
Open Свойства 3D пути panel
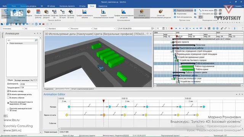63,14
